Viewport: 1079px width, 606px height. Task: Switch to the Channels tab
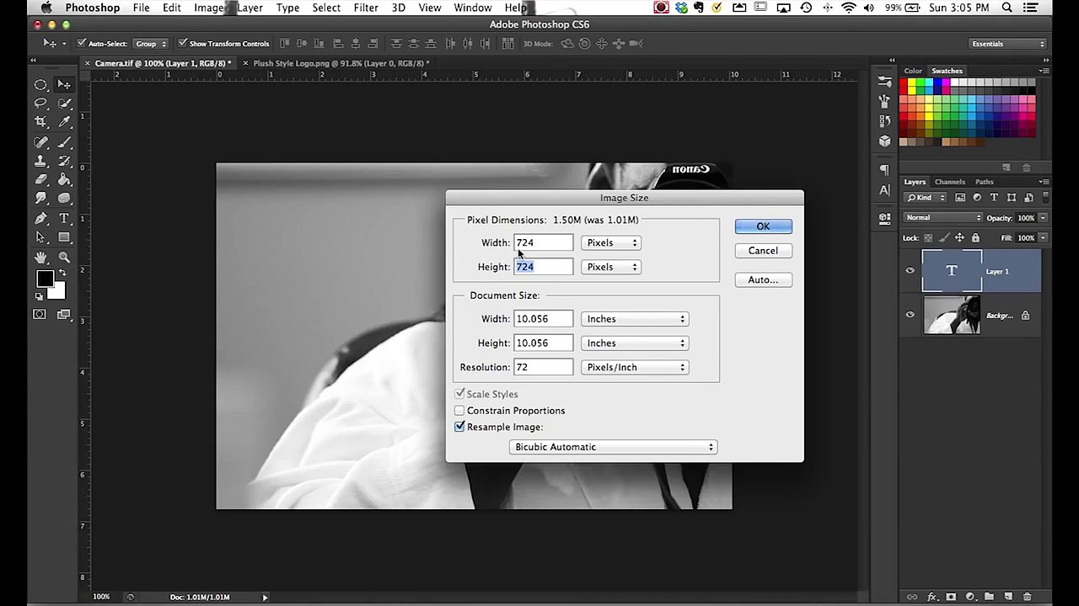950,182
